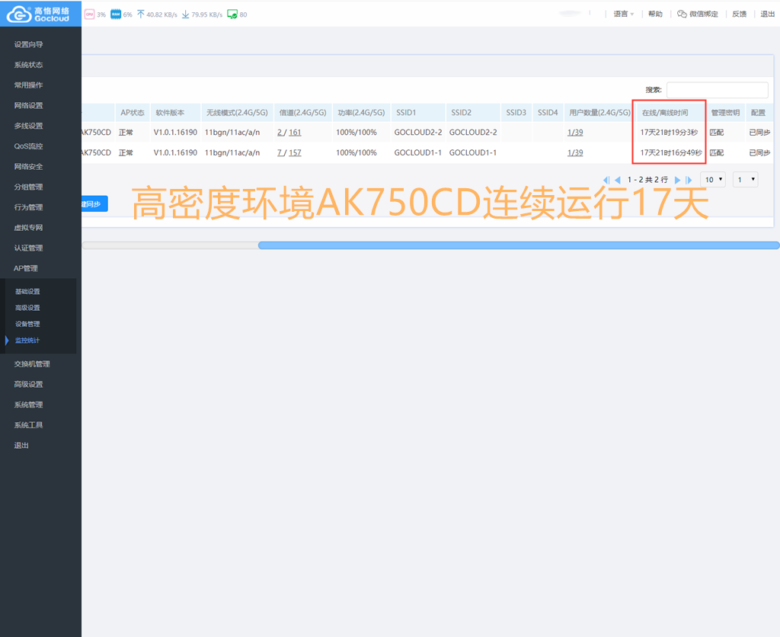Click the channel 161 link
Viewport: 780px width, 637px height.
click(295, 133)
